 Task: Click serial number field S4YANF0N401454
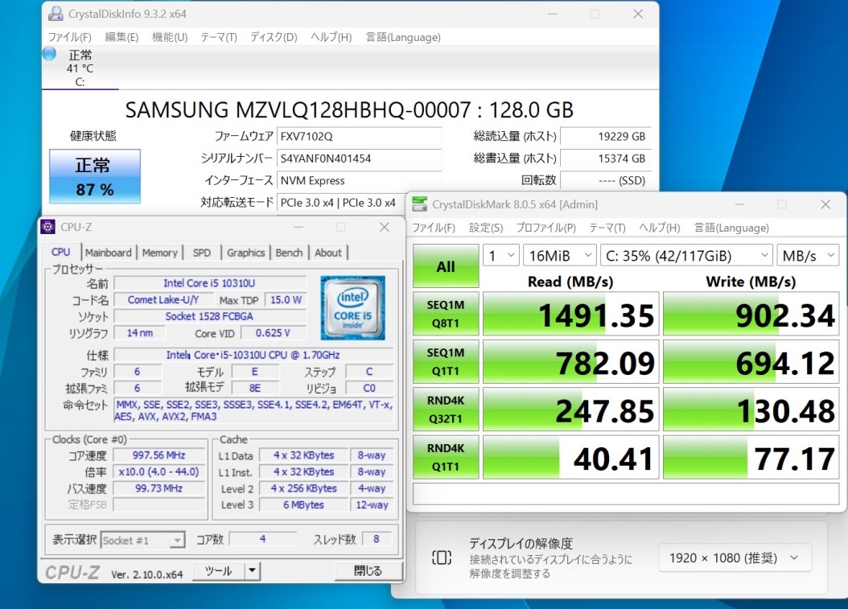click(x=359, y=158)
